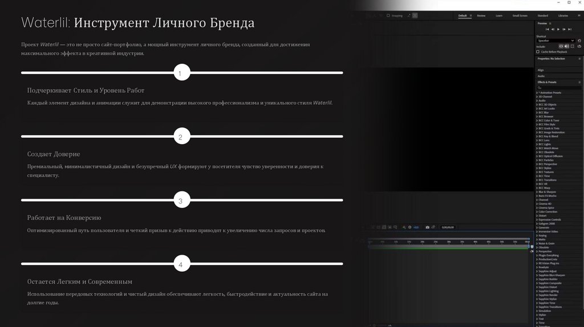Enable the Snapping checkbox
The height and width of the screenshot is (327, 584).
[388, 15]
